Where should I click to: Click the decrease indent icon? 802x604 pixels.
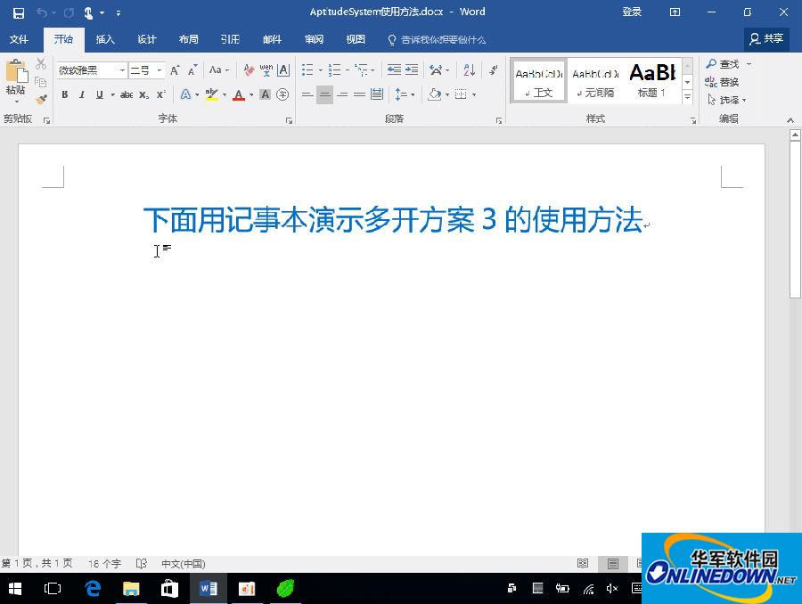click(x=394, y=70)
